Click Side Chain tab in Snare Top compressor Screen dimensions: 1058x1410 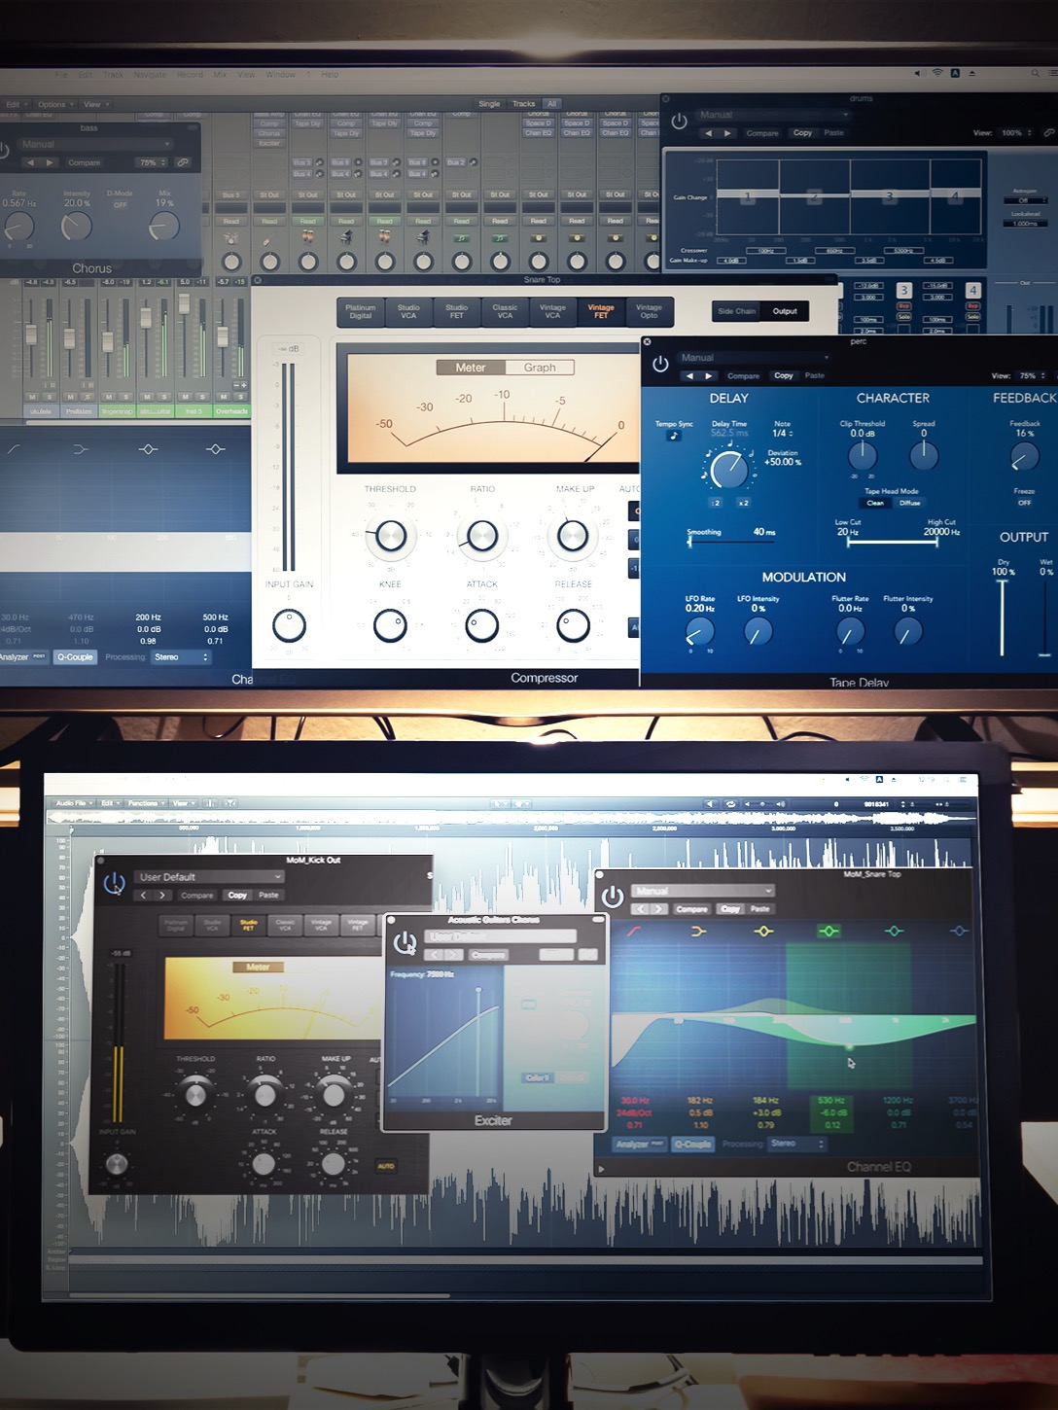click(736, 311)
